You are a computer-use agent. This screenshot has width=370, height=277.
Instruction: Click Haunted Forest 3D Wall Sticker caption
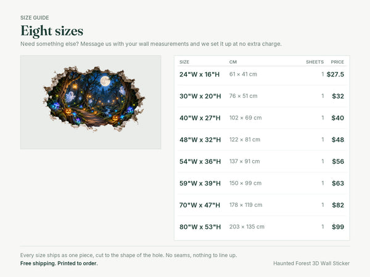click(311, 263)
